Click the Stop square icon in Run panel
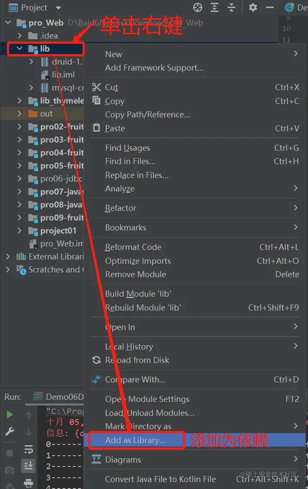The width and height of the screenshot is (308, 489). coord(10,453)
